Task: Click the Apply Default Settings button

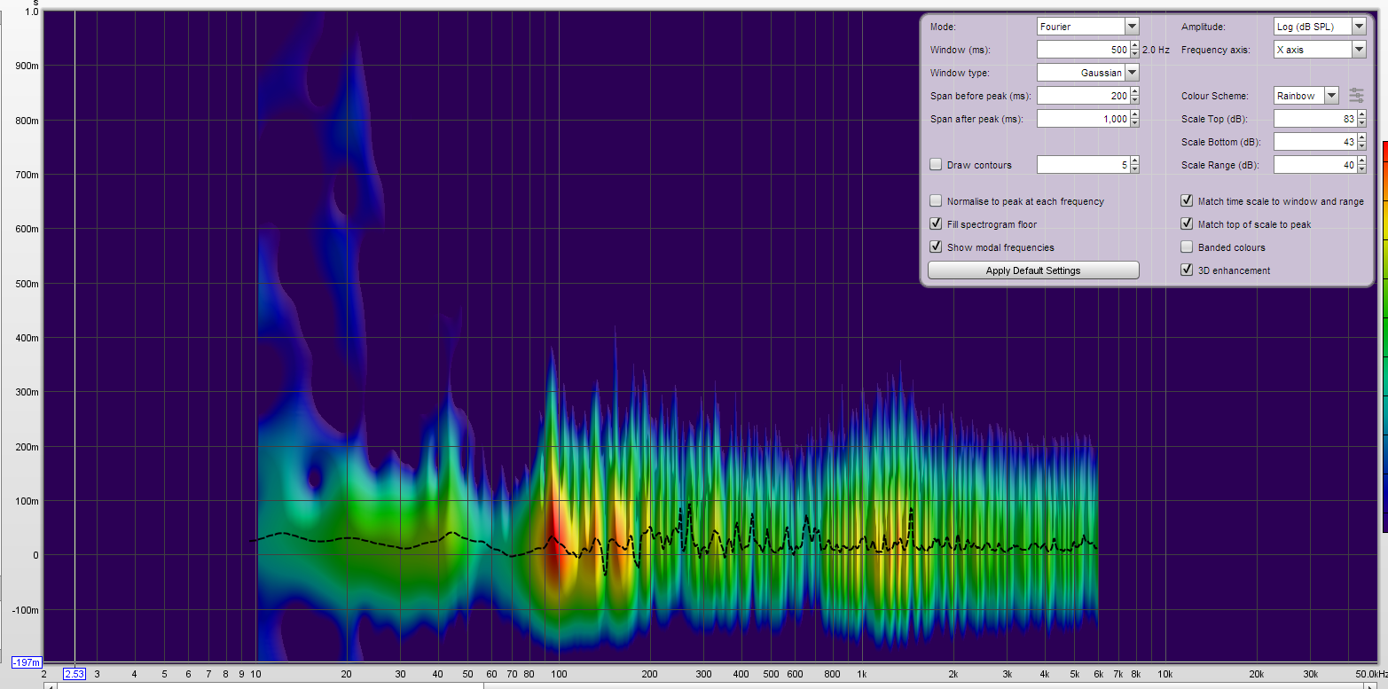Action: [1033, 270]
